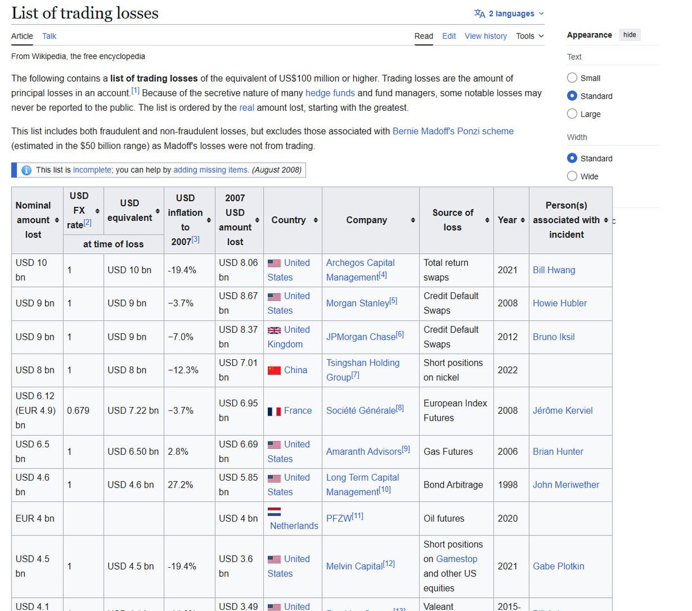Click the US flag in Amaranth Advisors row
The height and width of the screenshot is (611, 692).
(274, 445)
